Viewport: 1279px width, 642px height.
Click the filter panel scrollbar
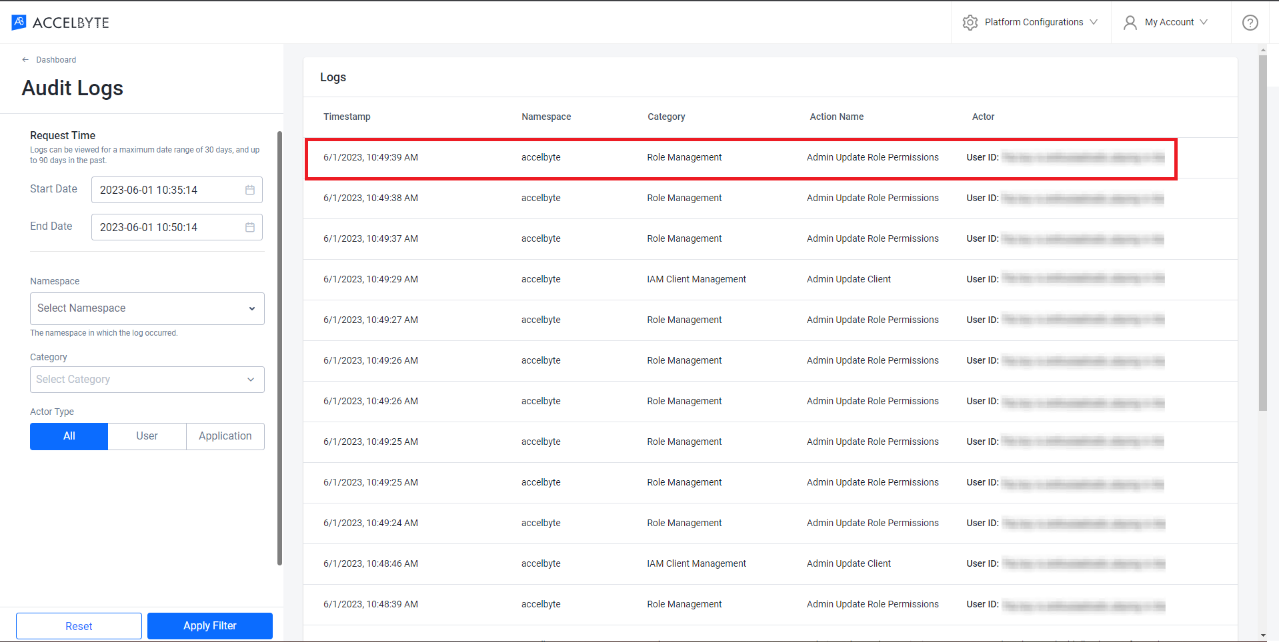(279, 348)
